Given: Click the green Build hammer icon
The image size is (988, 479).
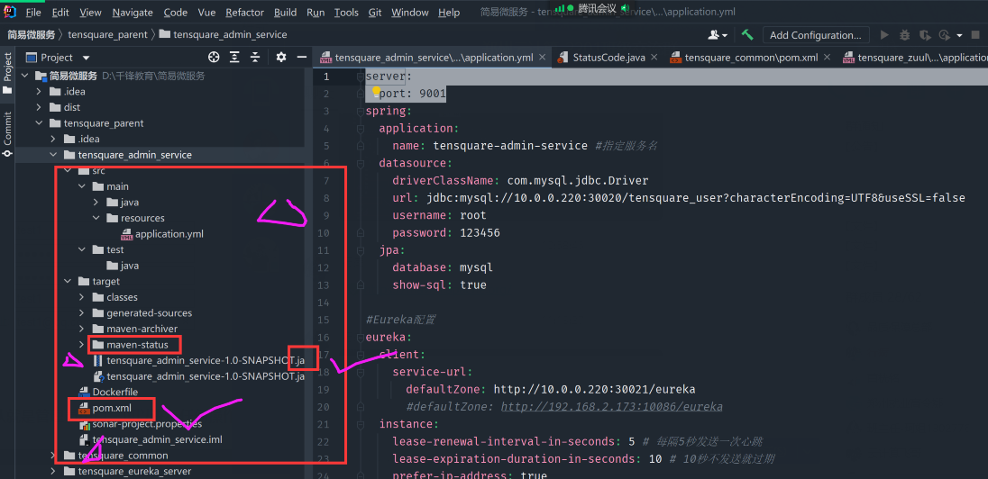Looking at the screenshot, I should pyautogui.click(x=747, y=34).
